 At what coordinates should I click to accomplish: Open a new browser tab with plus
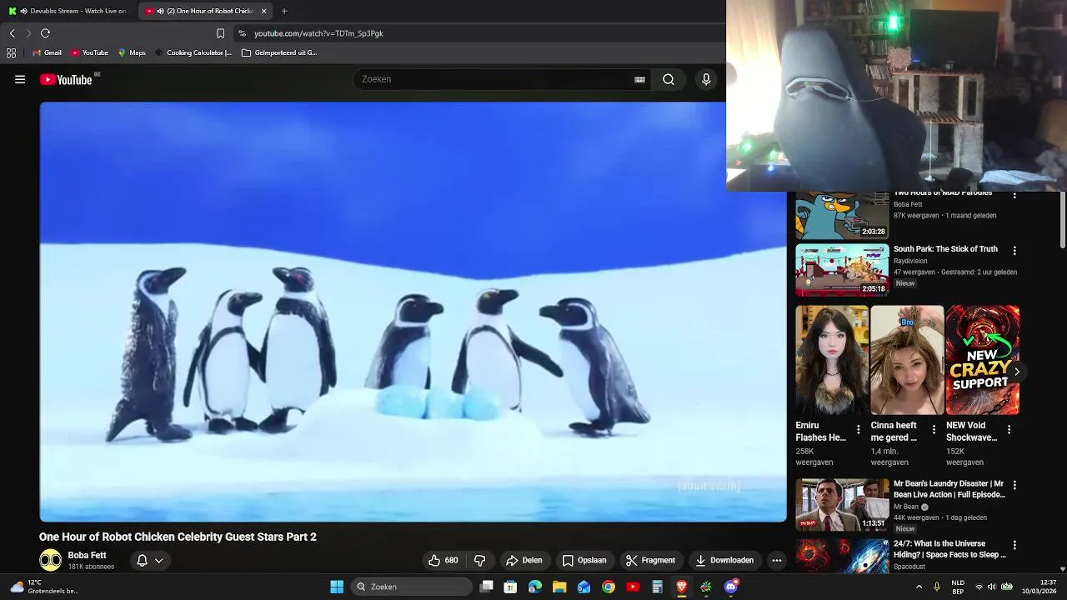coord(284,11)
